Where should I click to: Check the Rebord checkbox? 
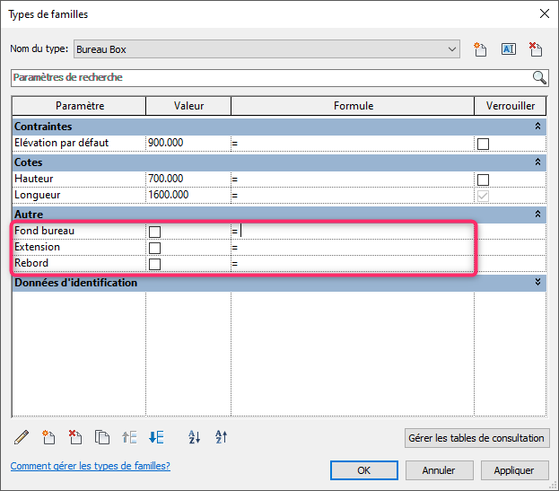point(154,264)
